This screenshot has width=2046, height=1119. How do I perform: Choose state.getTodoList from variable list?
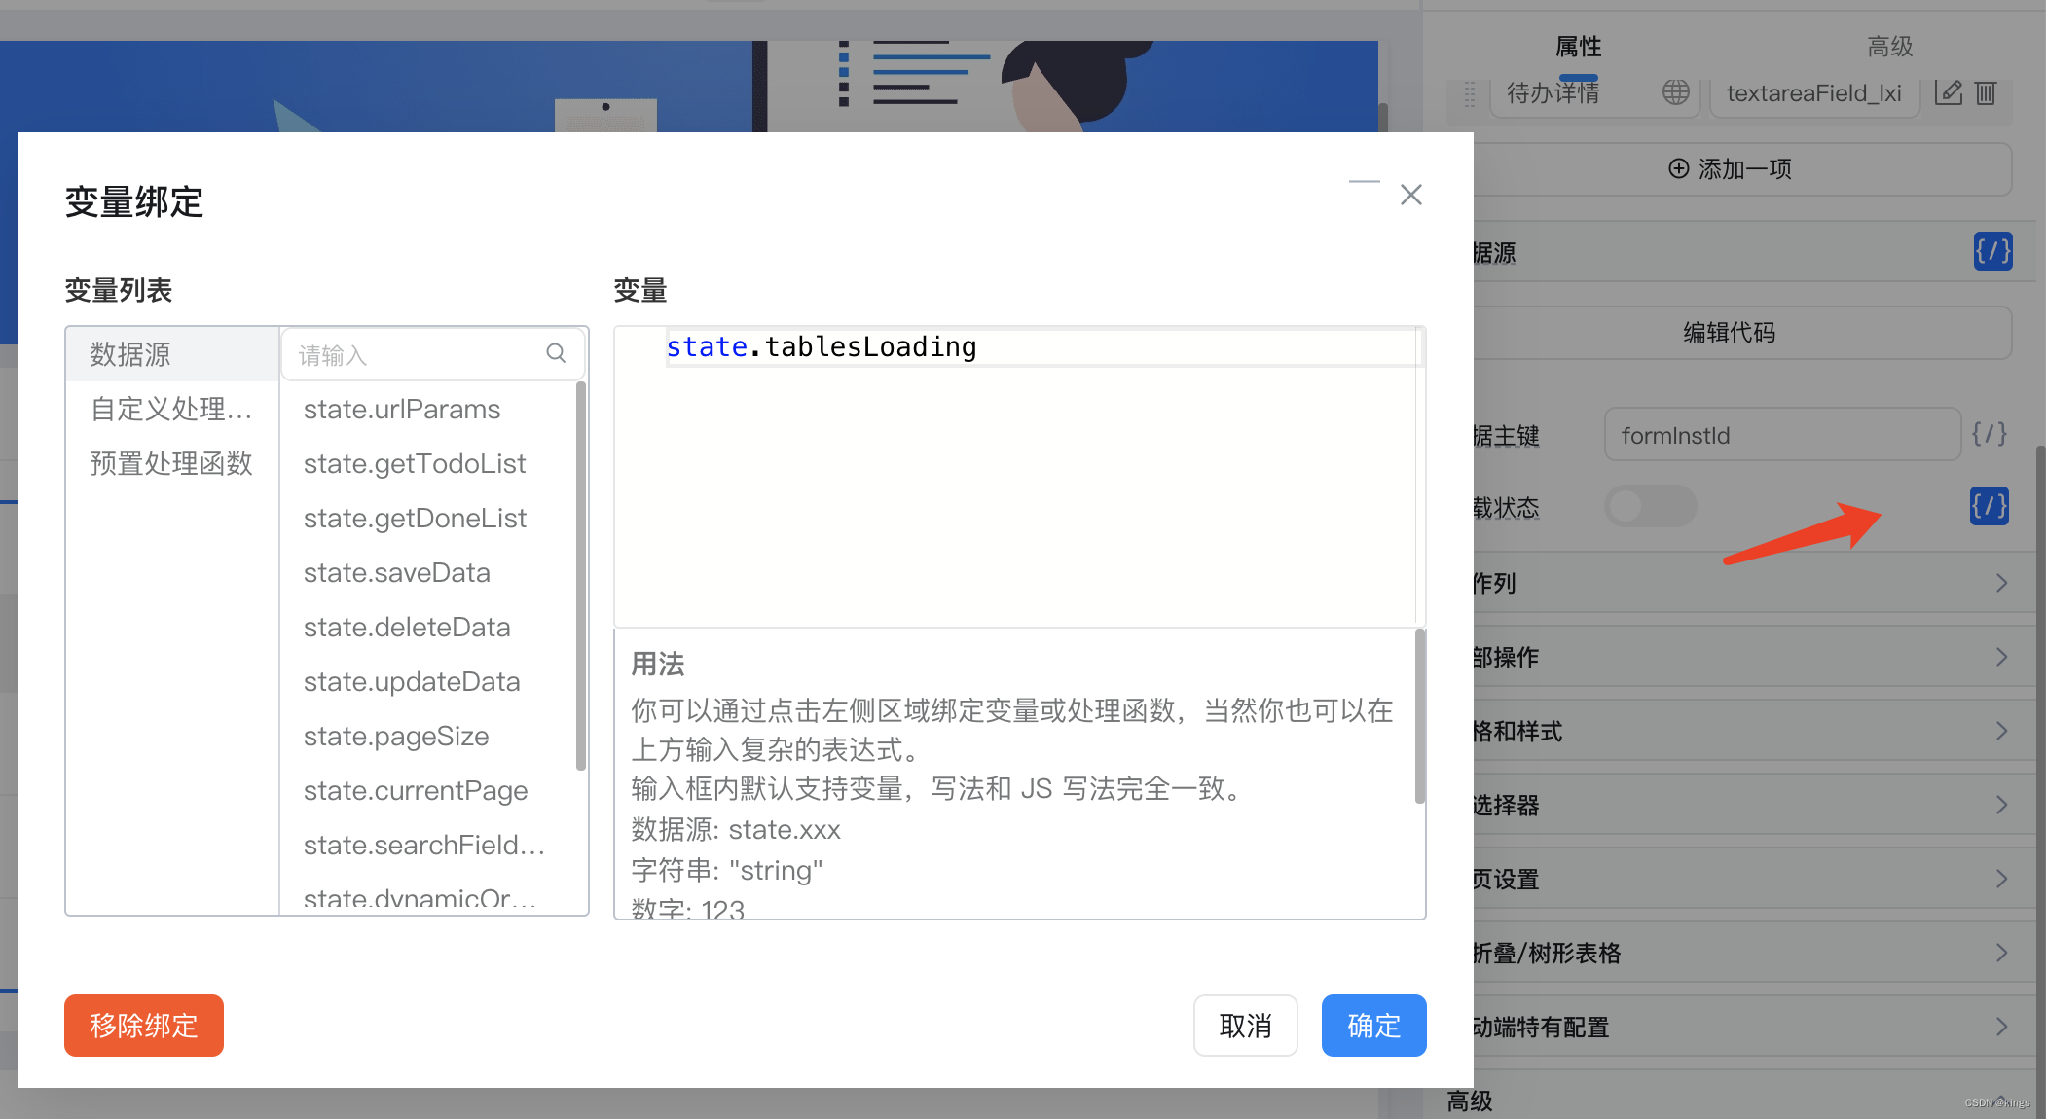pyautogui.click(x=415, y=463)
